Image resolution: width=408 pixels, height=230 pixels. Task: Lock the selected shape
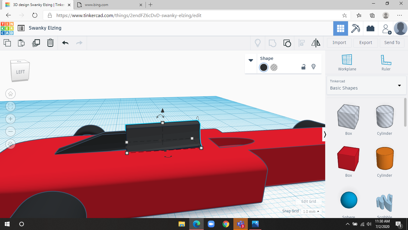pyautogui.click(x=303, y=67)
